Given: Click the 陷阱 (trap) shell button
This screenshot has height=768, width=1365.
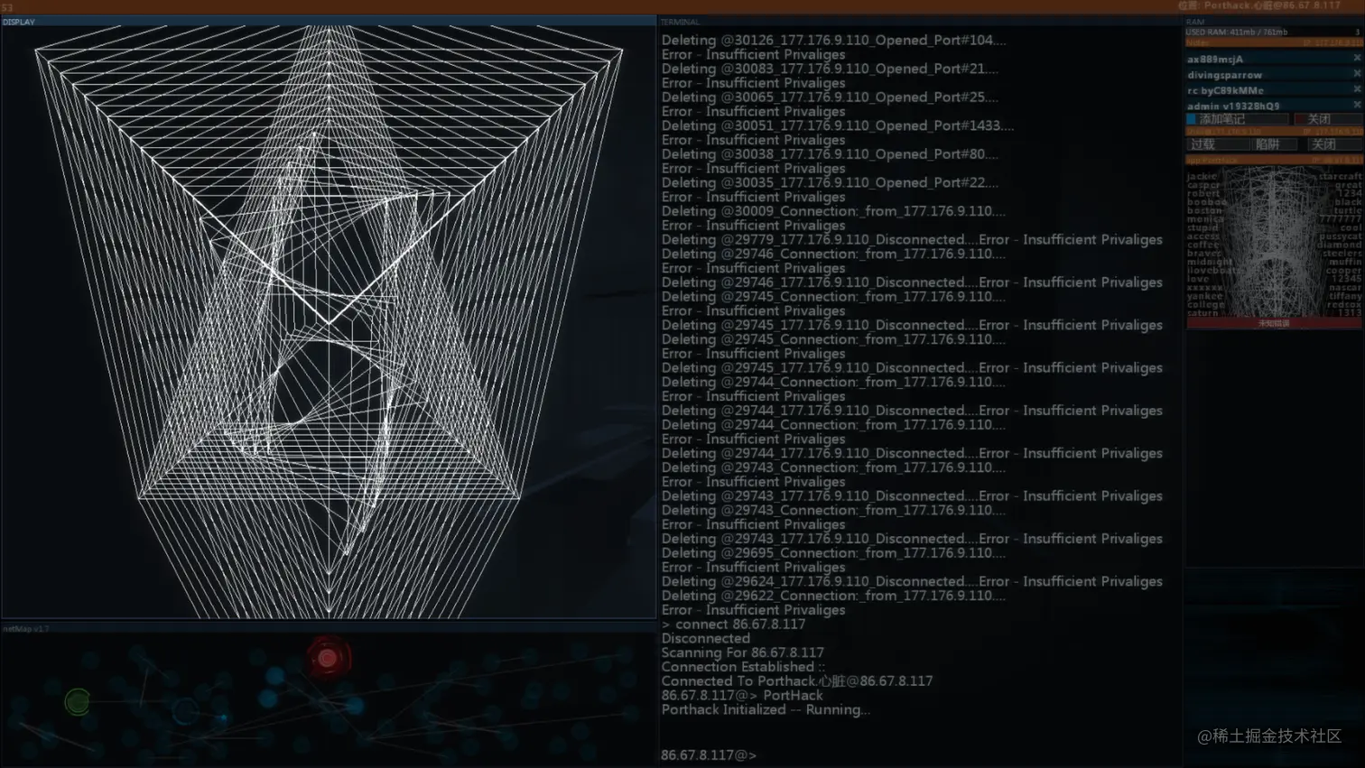Looking at the screenshot, I should tap(1274, 144).
